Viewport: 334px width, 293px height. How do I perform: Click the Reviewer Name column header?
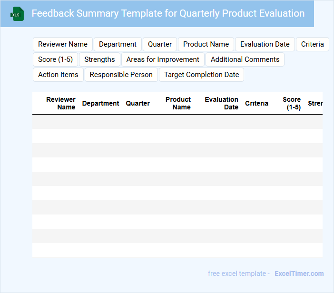tap(61, 103)
